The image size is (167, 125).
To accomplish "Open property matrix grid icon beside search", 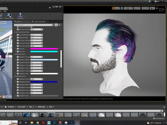I will 56,25.
